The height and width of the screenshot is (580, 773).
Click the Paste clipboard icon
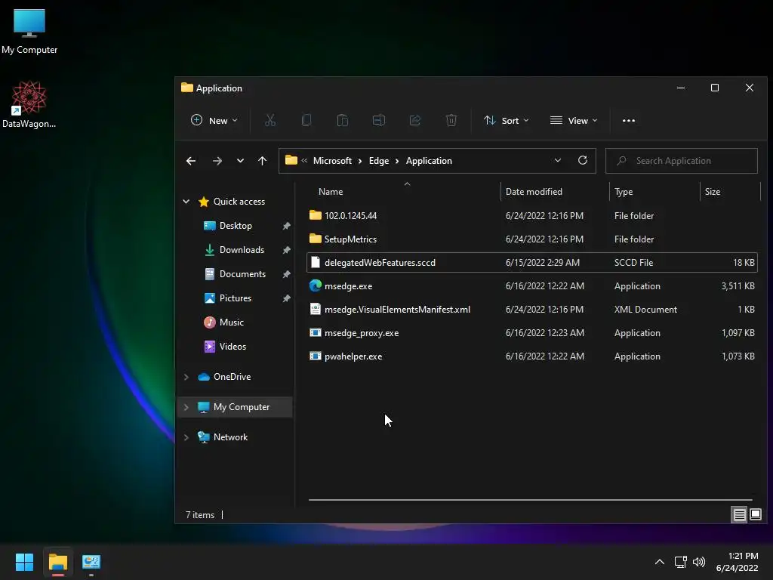pos(343,120)
